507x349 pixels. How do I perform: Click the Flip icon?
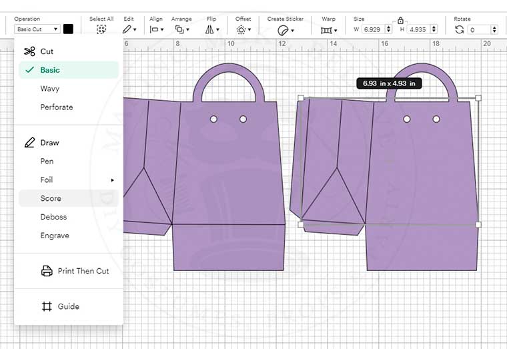pos(211,29)
